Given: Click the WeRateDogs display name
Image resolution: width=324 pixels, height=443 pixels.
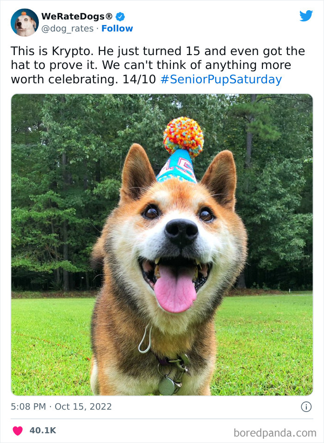Looking at the screenshot, I should tap(77, 16).
